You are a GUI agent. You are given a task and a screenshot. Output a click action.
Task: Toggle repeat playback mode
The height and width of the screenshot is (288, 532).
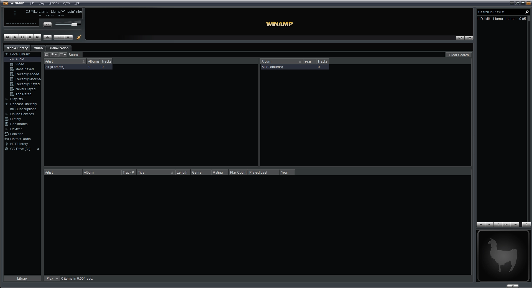(68, 37)
